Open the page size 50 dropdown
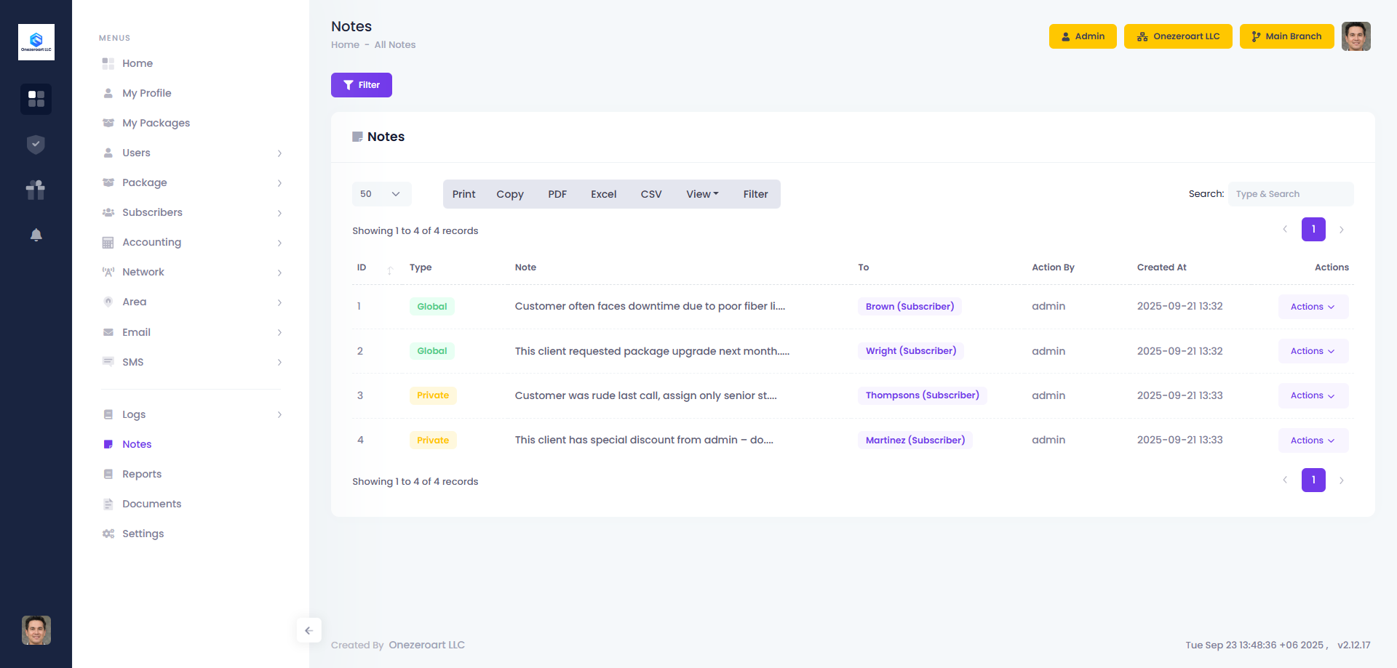The image size is (1397, 668). pos(381,194)
